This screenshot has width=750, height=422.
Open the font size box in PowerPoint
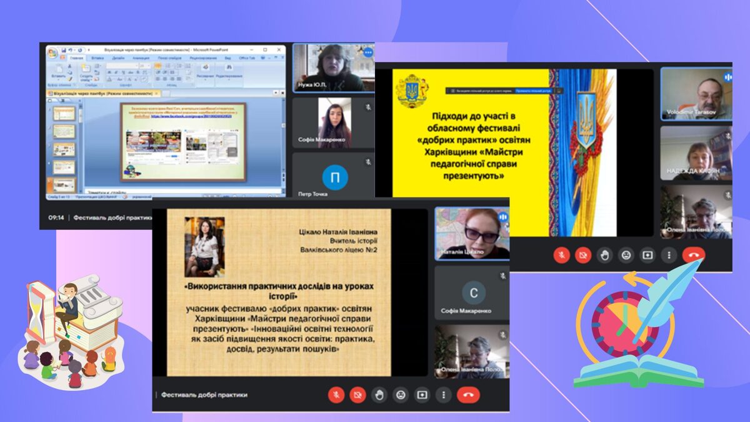coord(144,65)
